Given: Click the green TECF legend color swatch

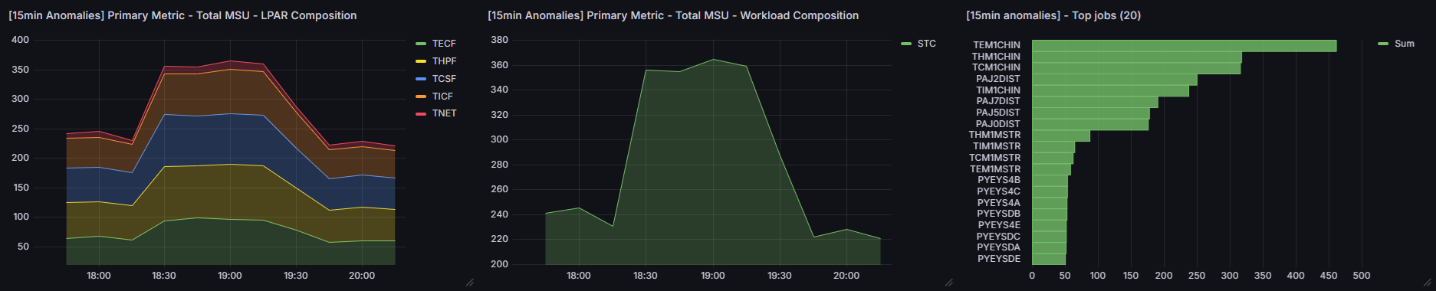Looking at the screenshot, I should (421, 44).
